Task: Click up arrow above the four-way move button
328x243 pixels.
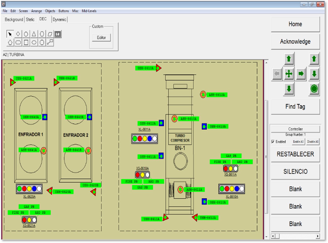Action: tap(289, 59)
